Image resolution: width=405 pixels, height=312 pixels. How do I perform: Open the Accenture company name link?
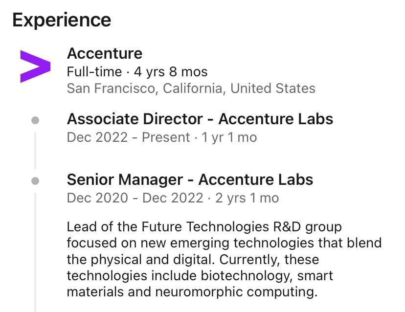[105, 53]
